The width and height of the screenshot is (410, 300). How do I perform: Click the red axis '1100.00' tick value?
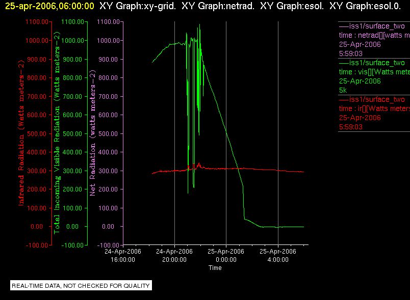point(37,22)
